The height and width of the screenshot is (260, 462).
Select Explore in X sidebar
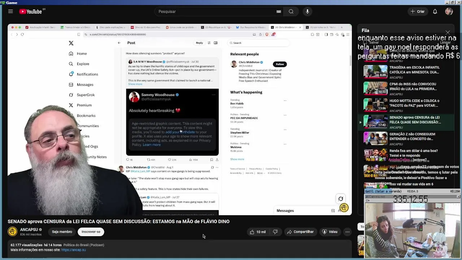[79, 64]
